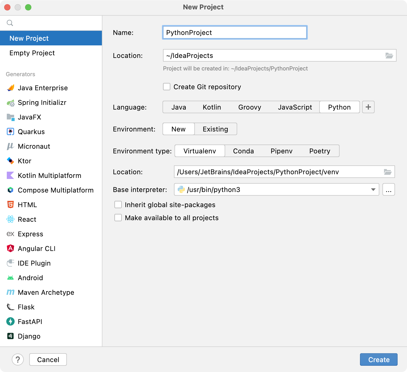Select the React generator icon

[10, 219]
